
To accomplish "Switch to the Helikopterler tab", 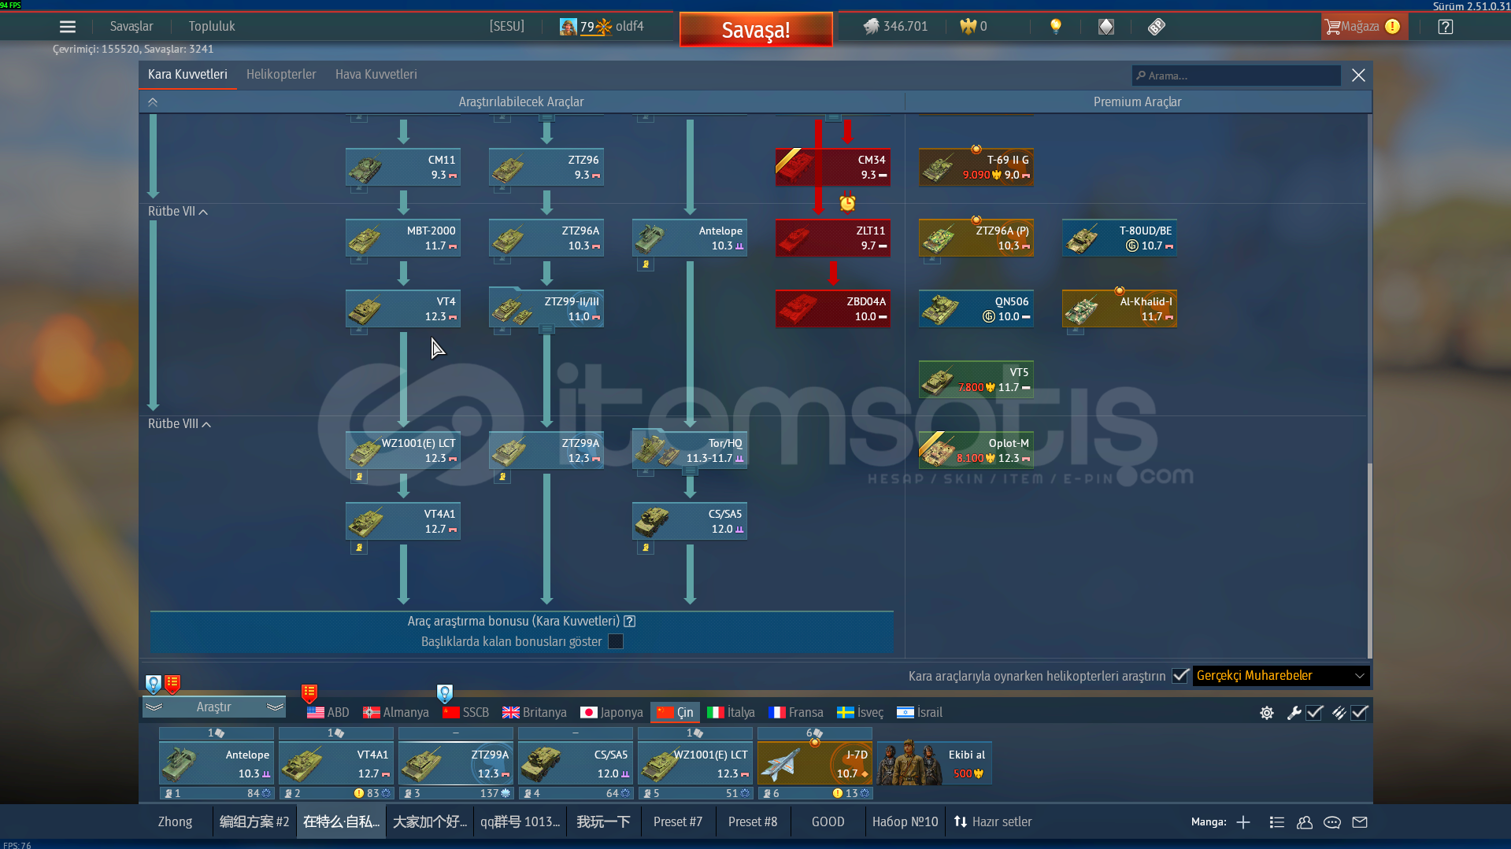I will [281, 75].
